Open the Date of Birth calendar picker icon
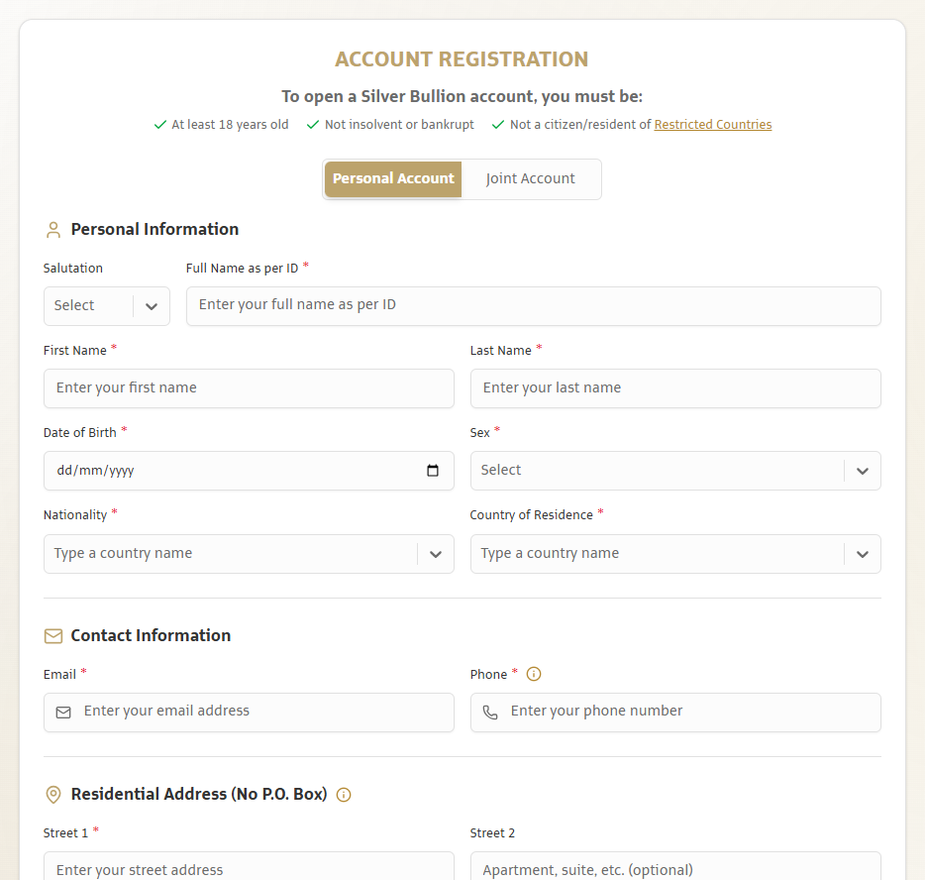Viewport: 925px width, 880px height. coord(433,471)
